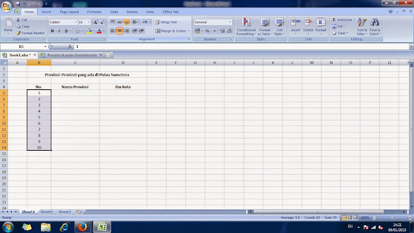Toggle bottom vertical alignment
The height and width of the screenshot is (233, 414).
click(x=127, y=22)
